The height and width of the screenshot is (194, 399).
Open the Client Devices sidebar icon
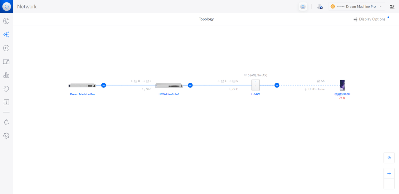(x=6, y=62)
